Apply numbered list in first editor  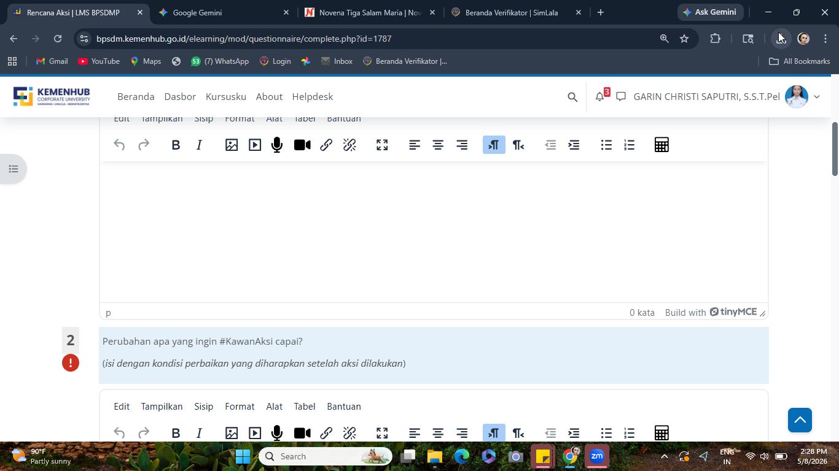point(629,145)
